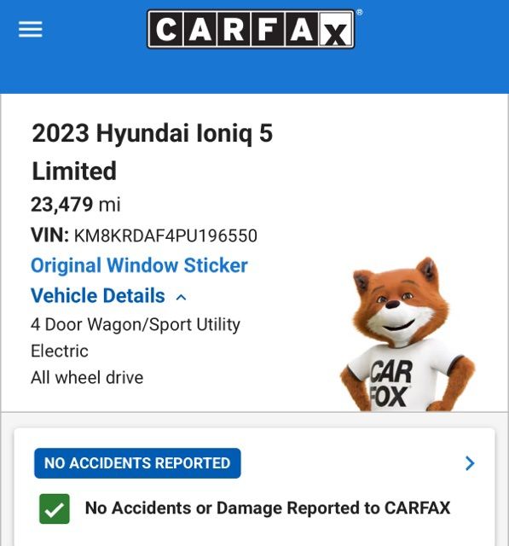Click the CARFAX logo
This screenshot has height=546, width=509.
pyautogui.click(x=251, y=29)
